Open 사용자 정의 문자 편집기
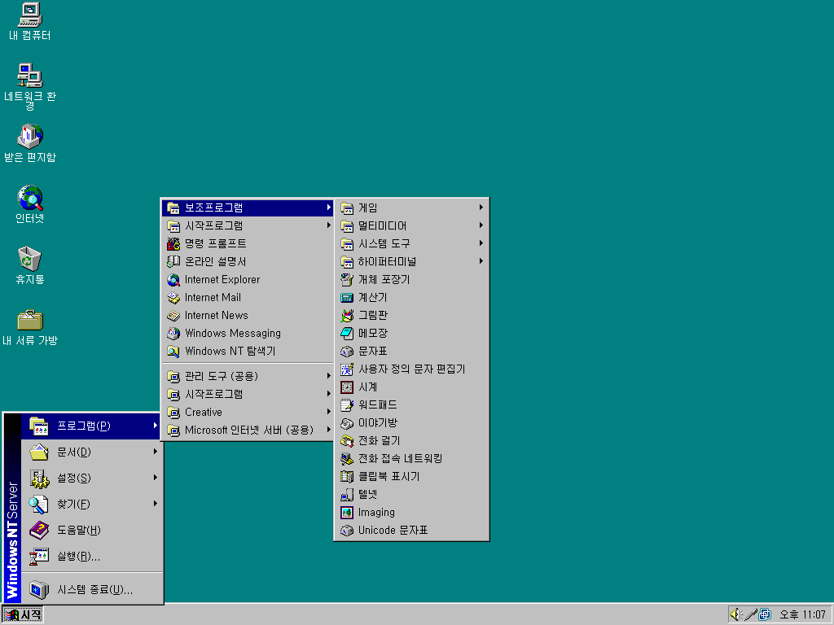 (x=411, y=369)
